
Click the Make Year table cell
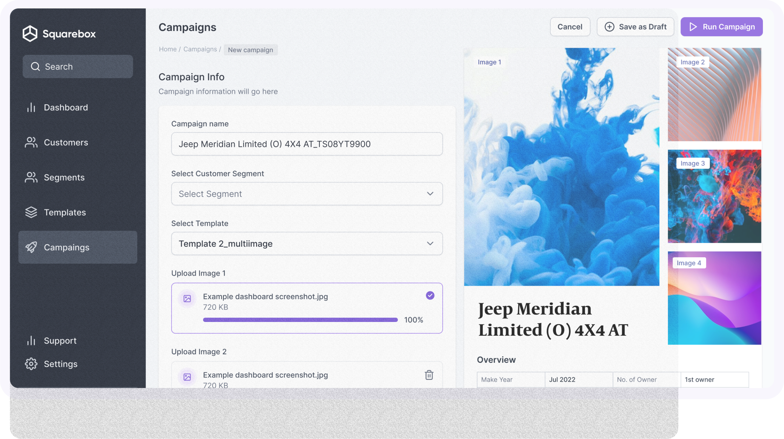click(511, 380)
